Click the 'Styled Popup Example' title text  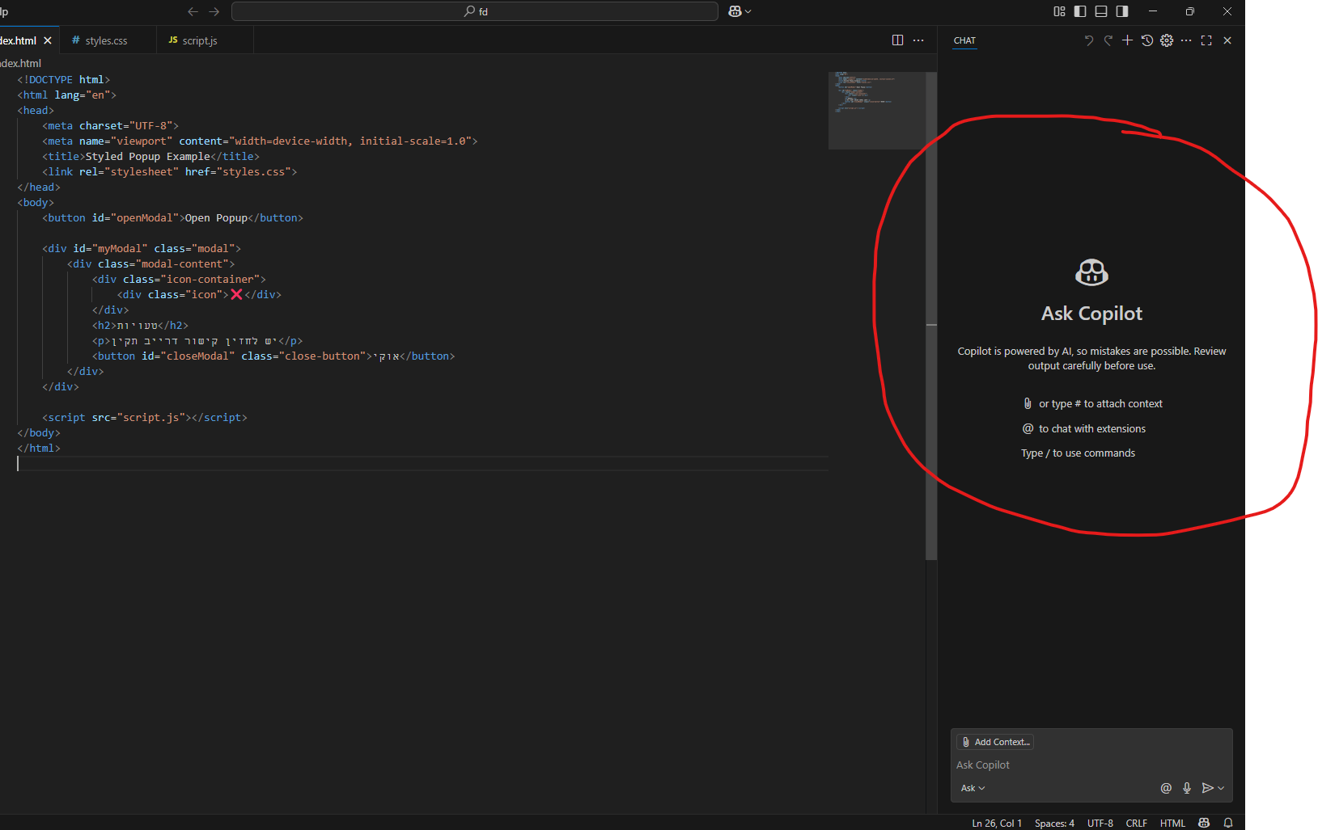tap(148, 156)
